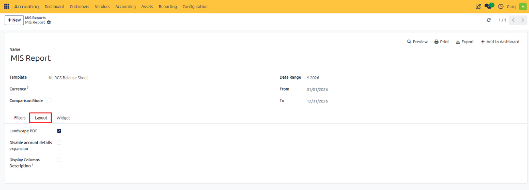Open the Vendors menu
Viewport: 529px width, 190px height.
[x=102, y=6]
